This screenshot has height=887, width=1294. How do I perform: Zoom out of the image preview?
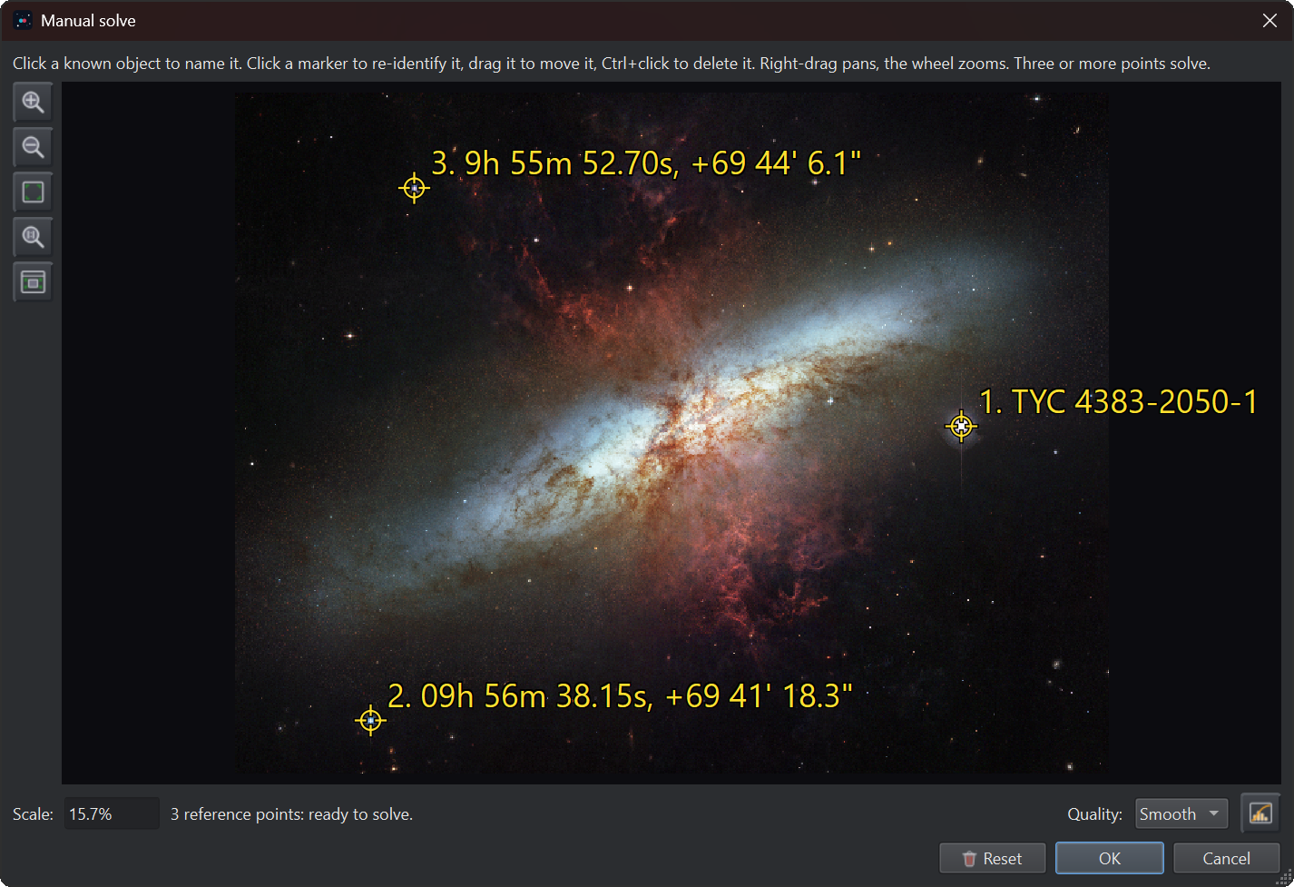(x=33, y=147)
